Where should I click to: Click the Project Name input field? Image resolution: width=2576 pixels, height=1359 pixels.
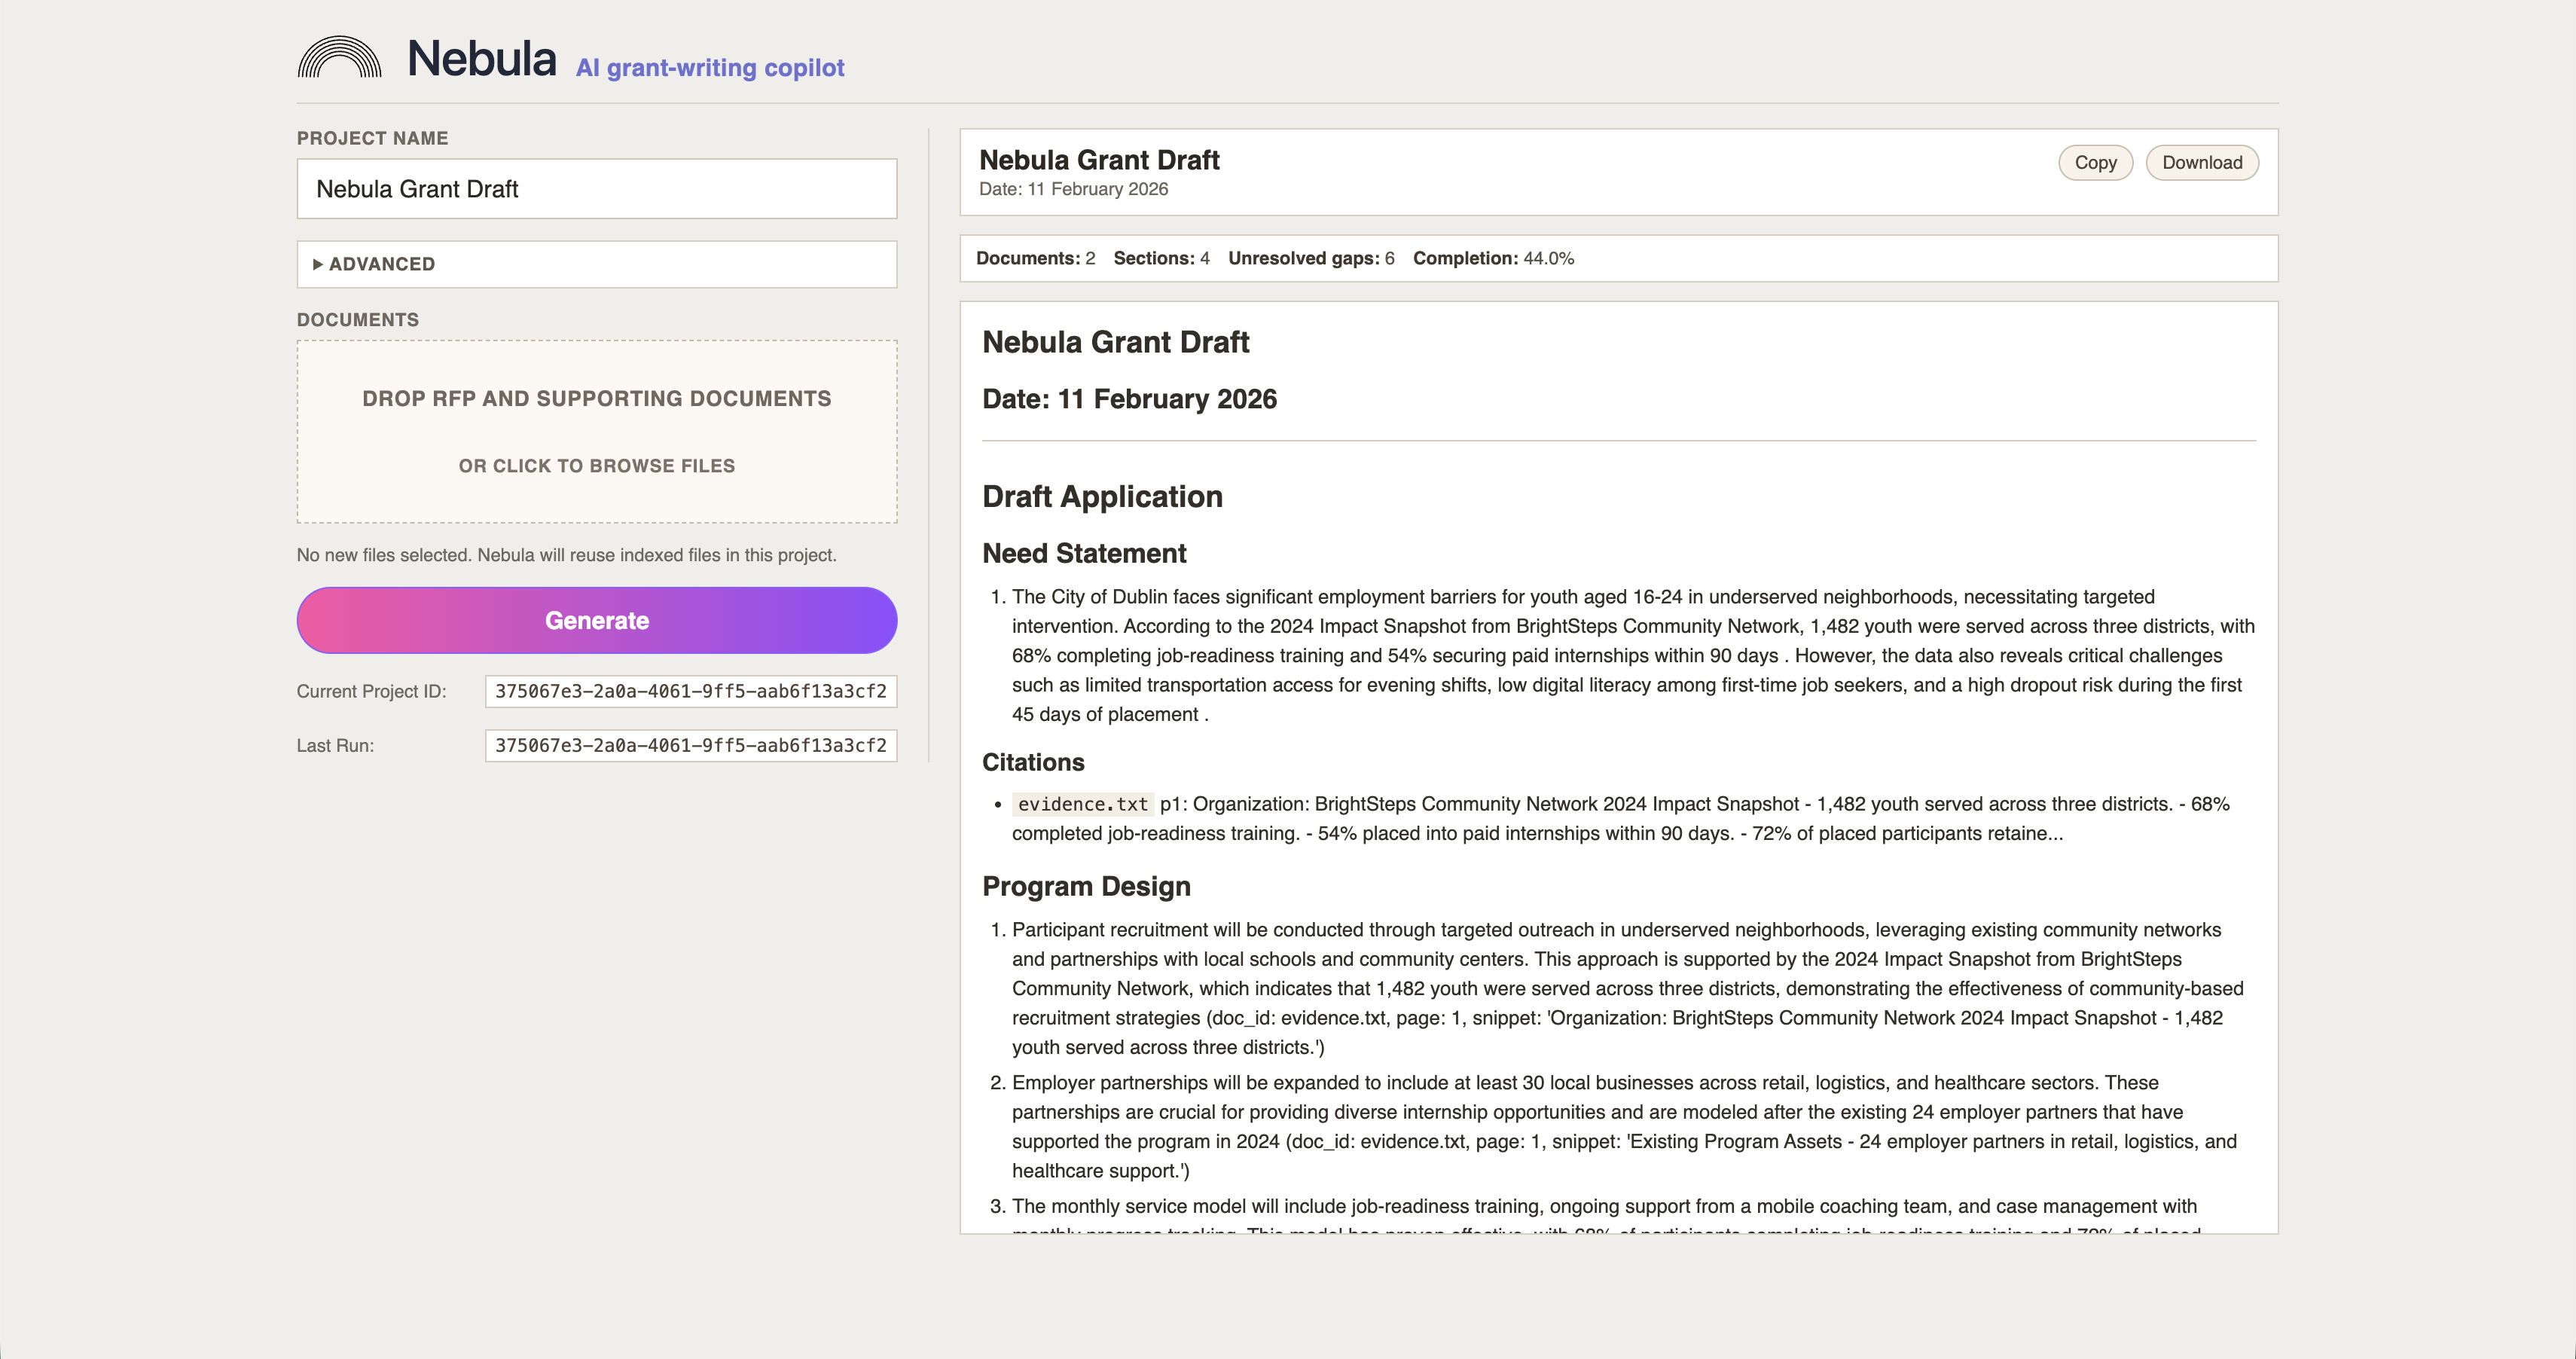[596, 189]
